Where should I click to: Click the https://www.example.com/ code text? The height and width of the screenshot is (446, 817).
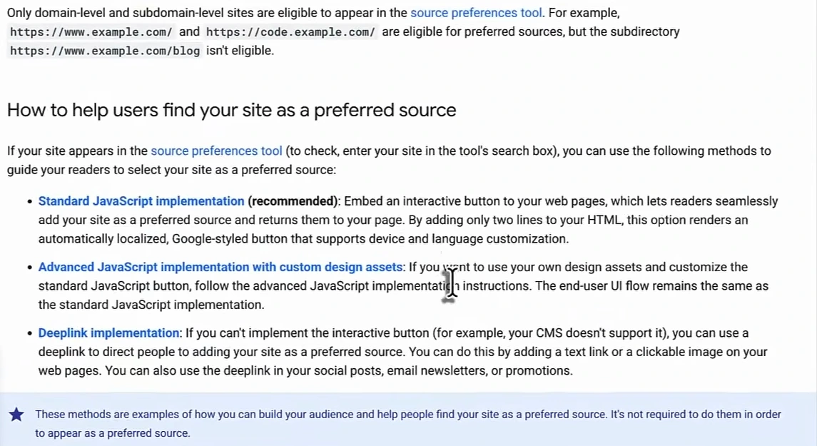coord(91,32)
